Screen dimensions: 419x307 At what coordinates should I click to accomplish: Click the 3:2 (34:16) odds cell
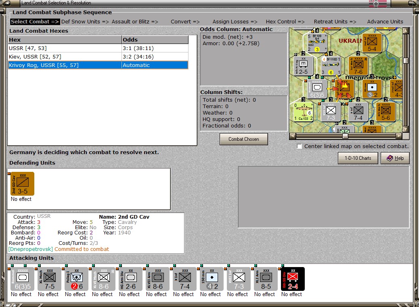click(155, 57)
